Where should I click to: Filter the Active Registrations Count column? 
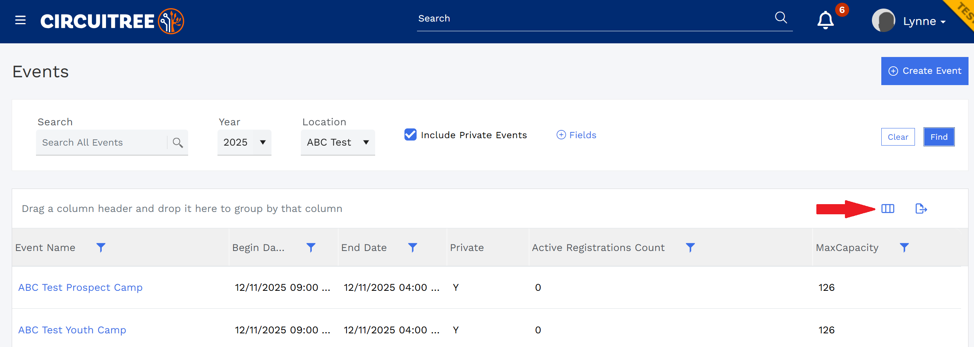pyautogui.click(x=690, y=247)
